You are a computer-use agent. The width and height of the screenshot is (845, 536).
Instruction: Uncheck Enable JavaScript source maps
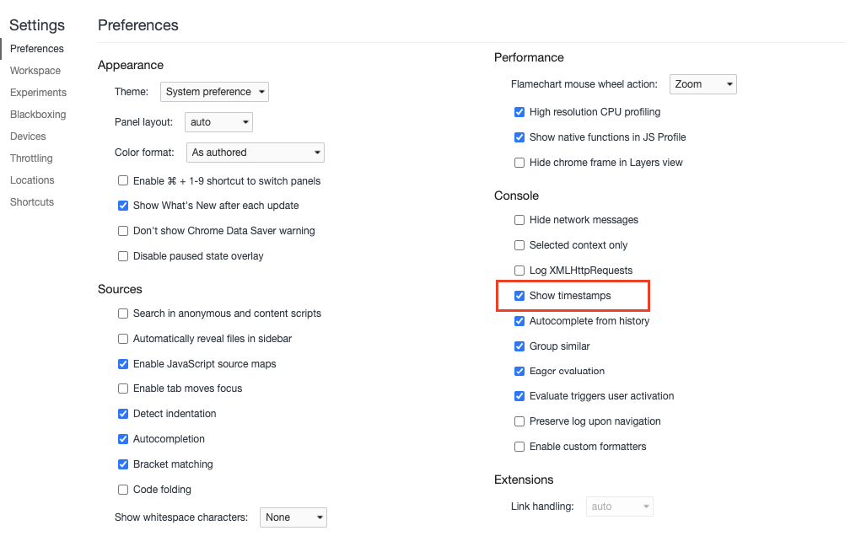point(124,364)
